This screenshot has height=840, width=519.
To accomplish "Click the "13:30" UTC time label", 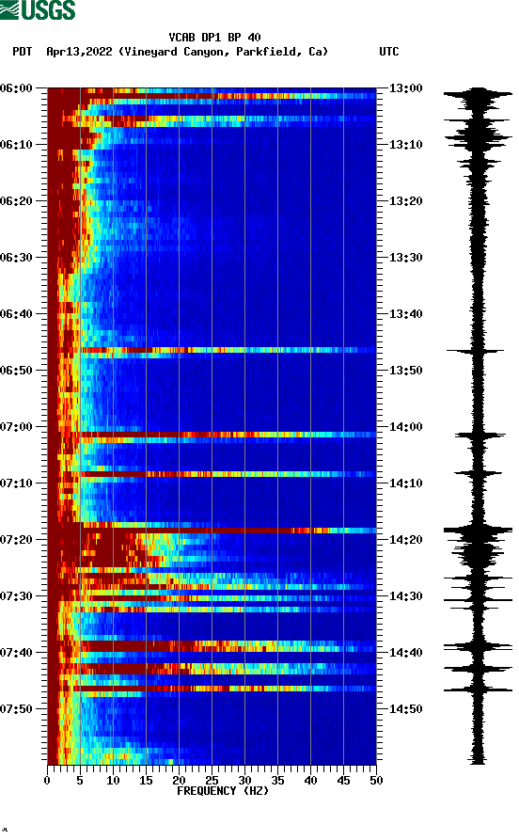I will [405, 258].
